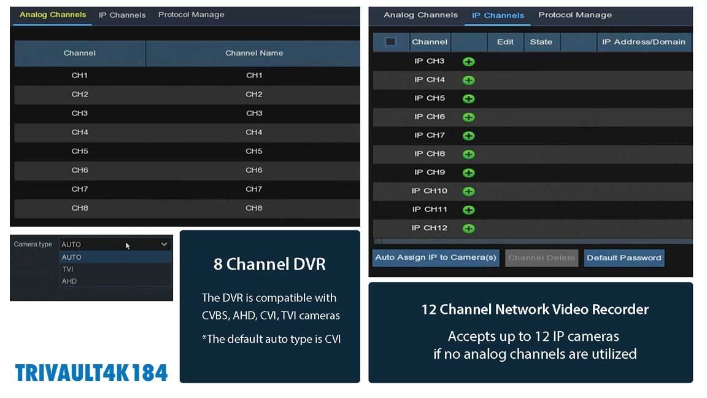The image size is (707, 398).
Task: Select AHD in the Camera type list
Action: point(69,281)
